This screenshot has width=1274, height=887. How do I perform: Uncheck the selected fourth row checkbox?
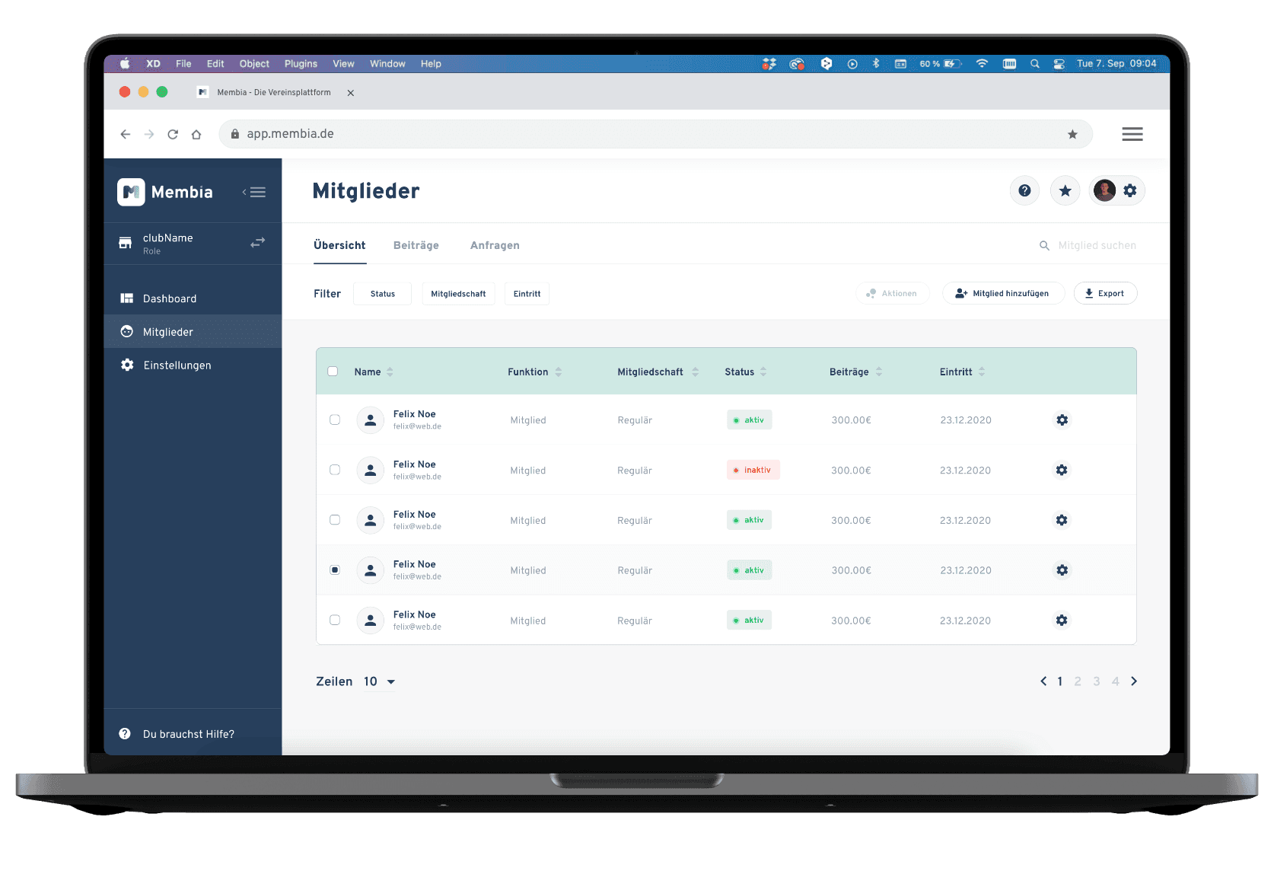point(335,570)
